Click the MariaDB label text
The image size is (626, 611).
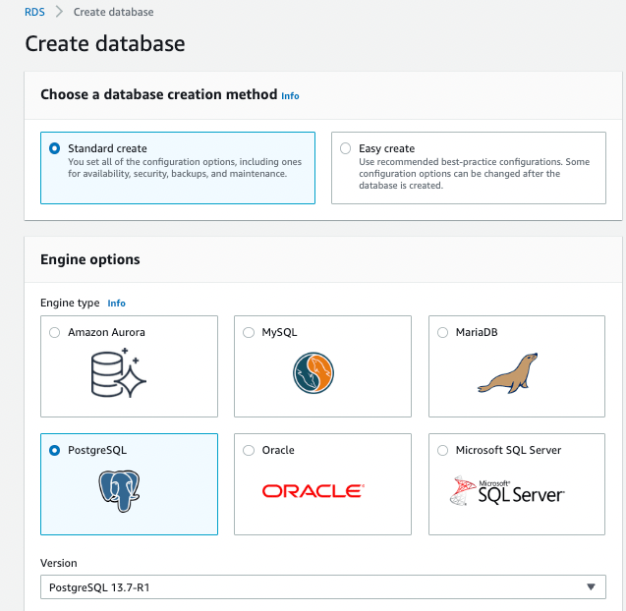coord(477,332)
